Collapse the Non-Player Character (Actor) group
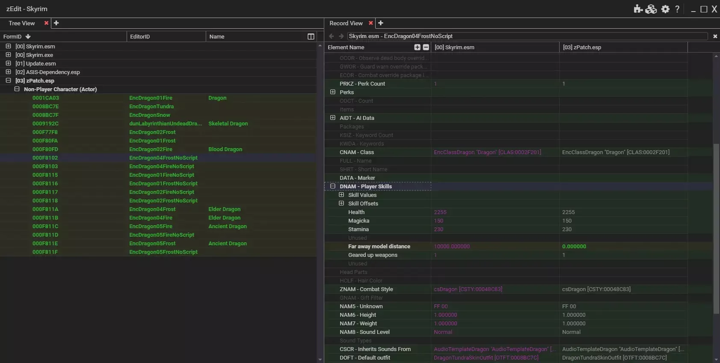The height and width of the screenshot is (363, 720). click(17, 89)
